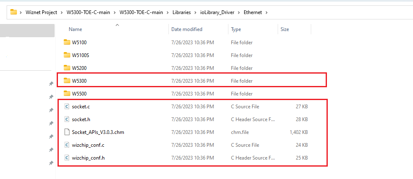Select the W5500 folder name
Viewport: 413px width, 179px height.
(79, 93)
